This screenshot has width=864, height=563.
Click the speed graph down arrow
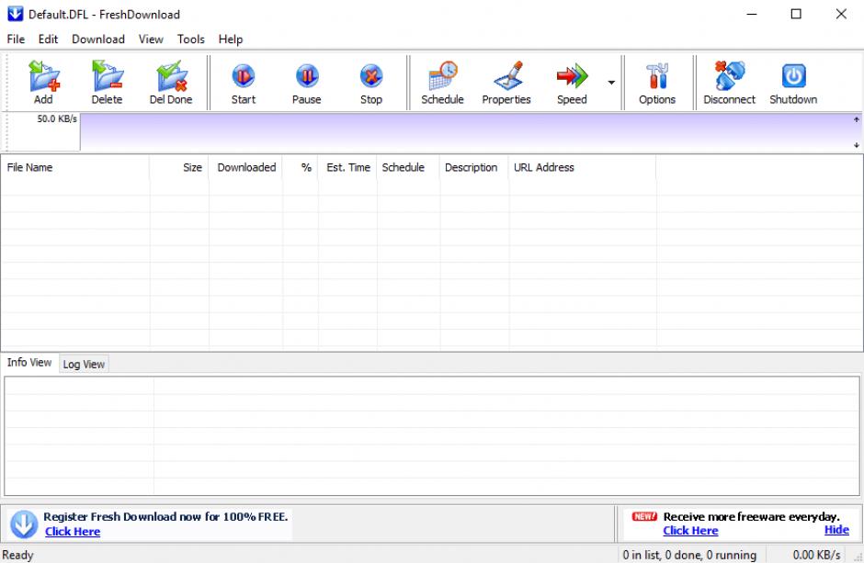point(857,146)
